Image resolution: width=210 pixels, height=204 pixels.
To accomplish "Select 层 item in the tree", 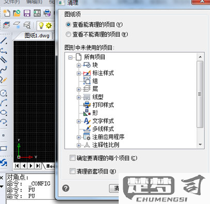I will (95, 89).
